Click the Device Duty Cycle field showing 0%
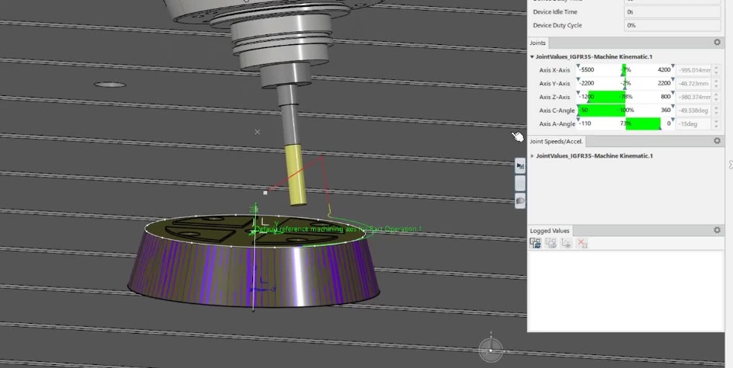The height and width of the screenshot is (368, 733). point(672,25)
